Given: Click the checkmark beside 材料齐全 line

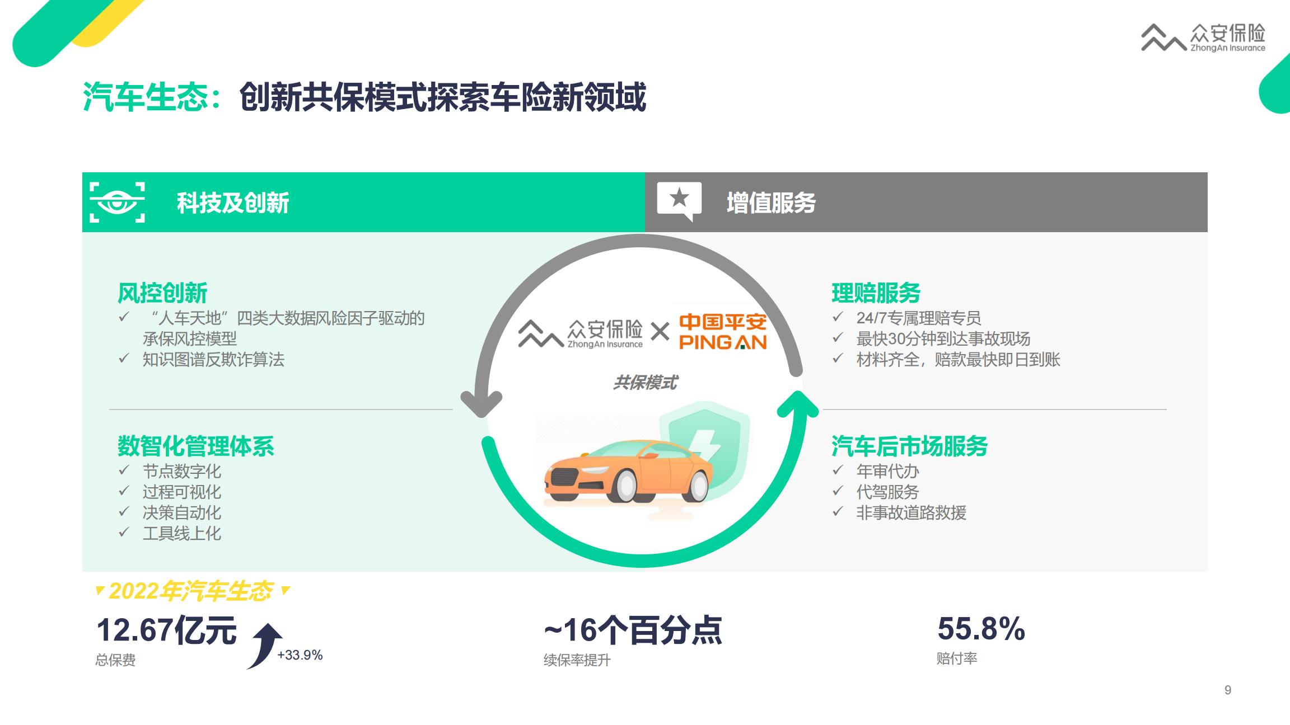Looking at the screenshot, I should (838, 358).
